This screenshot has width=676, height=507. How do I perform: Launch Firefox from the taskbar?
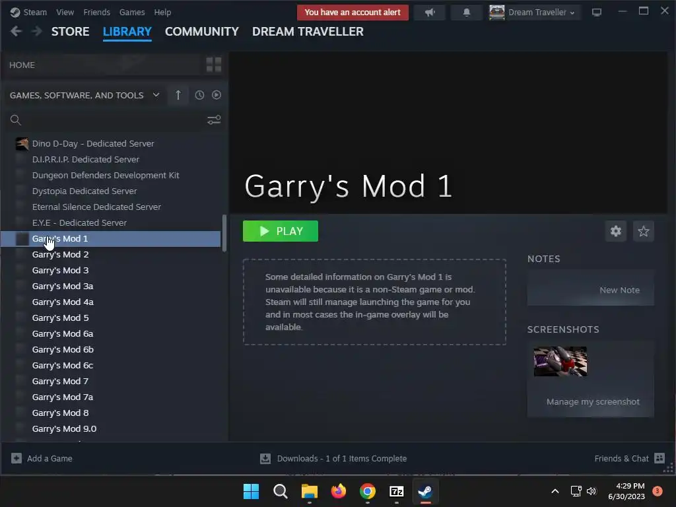click(339, 491)
